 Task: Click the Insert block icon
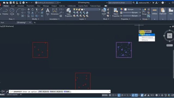click(104, 11)
